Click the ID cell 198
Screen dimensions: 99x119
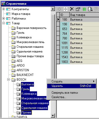[x=65, y=24]
